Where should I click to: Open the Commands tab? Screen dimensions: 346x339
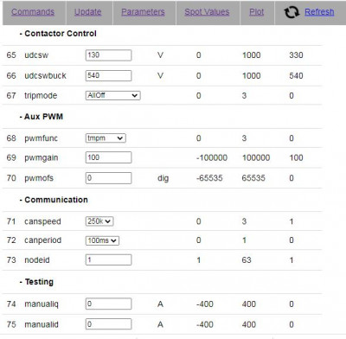coord(33,12)
